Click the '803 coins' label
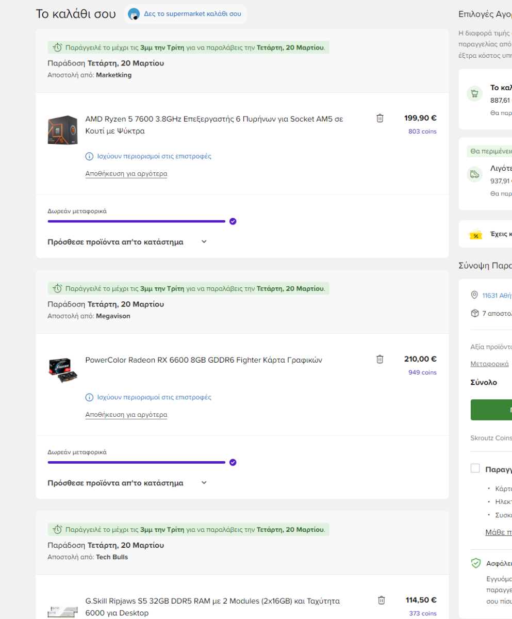The height and width of the screenshot is (619, 512). (422, 132)
